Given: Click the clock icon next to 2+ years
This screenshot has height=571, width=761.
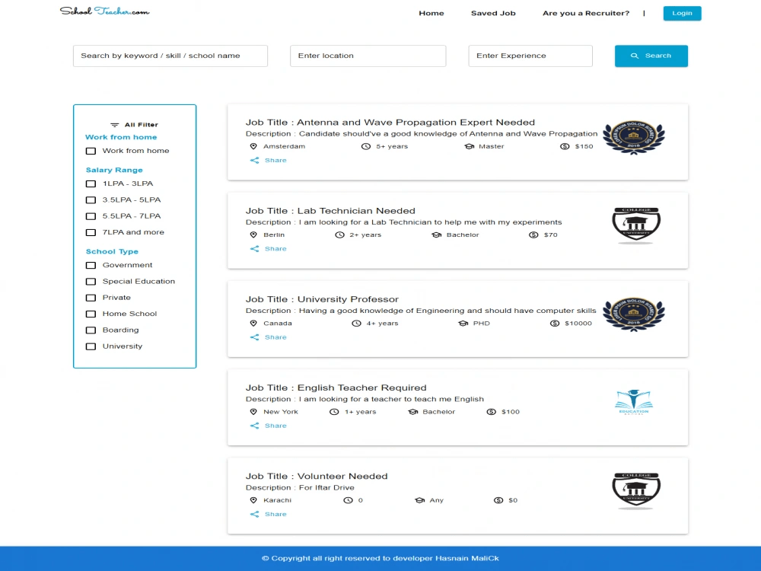Looking at the screenshot, I should 339,234.
